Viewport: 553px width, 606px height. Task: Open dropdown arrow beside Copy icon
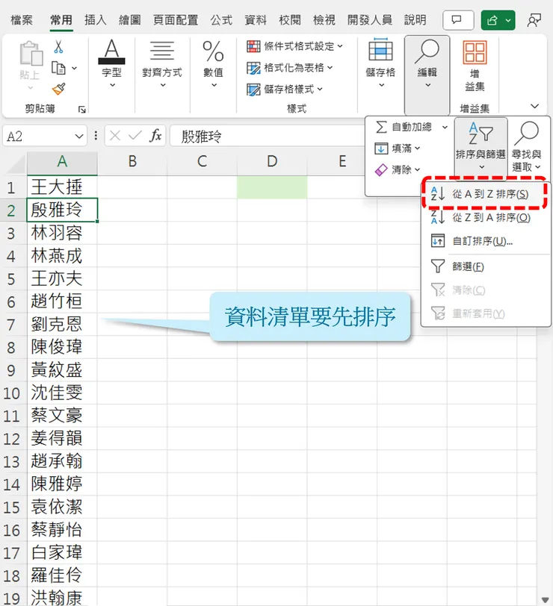[x=74, y=69]
